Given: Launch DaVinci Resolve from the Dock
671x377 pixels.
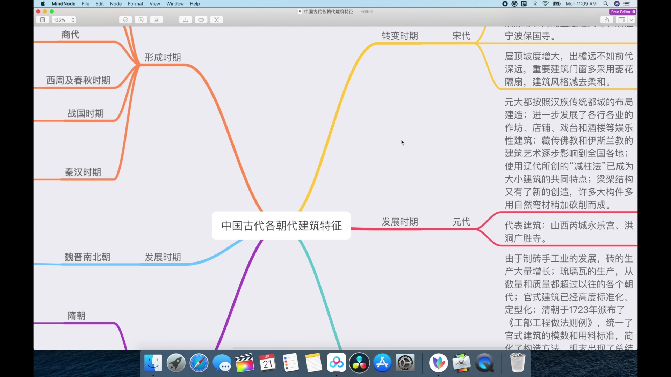Looking at the screenshot, I should click(x=359, y=363).
